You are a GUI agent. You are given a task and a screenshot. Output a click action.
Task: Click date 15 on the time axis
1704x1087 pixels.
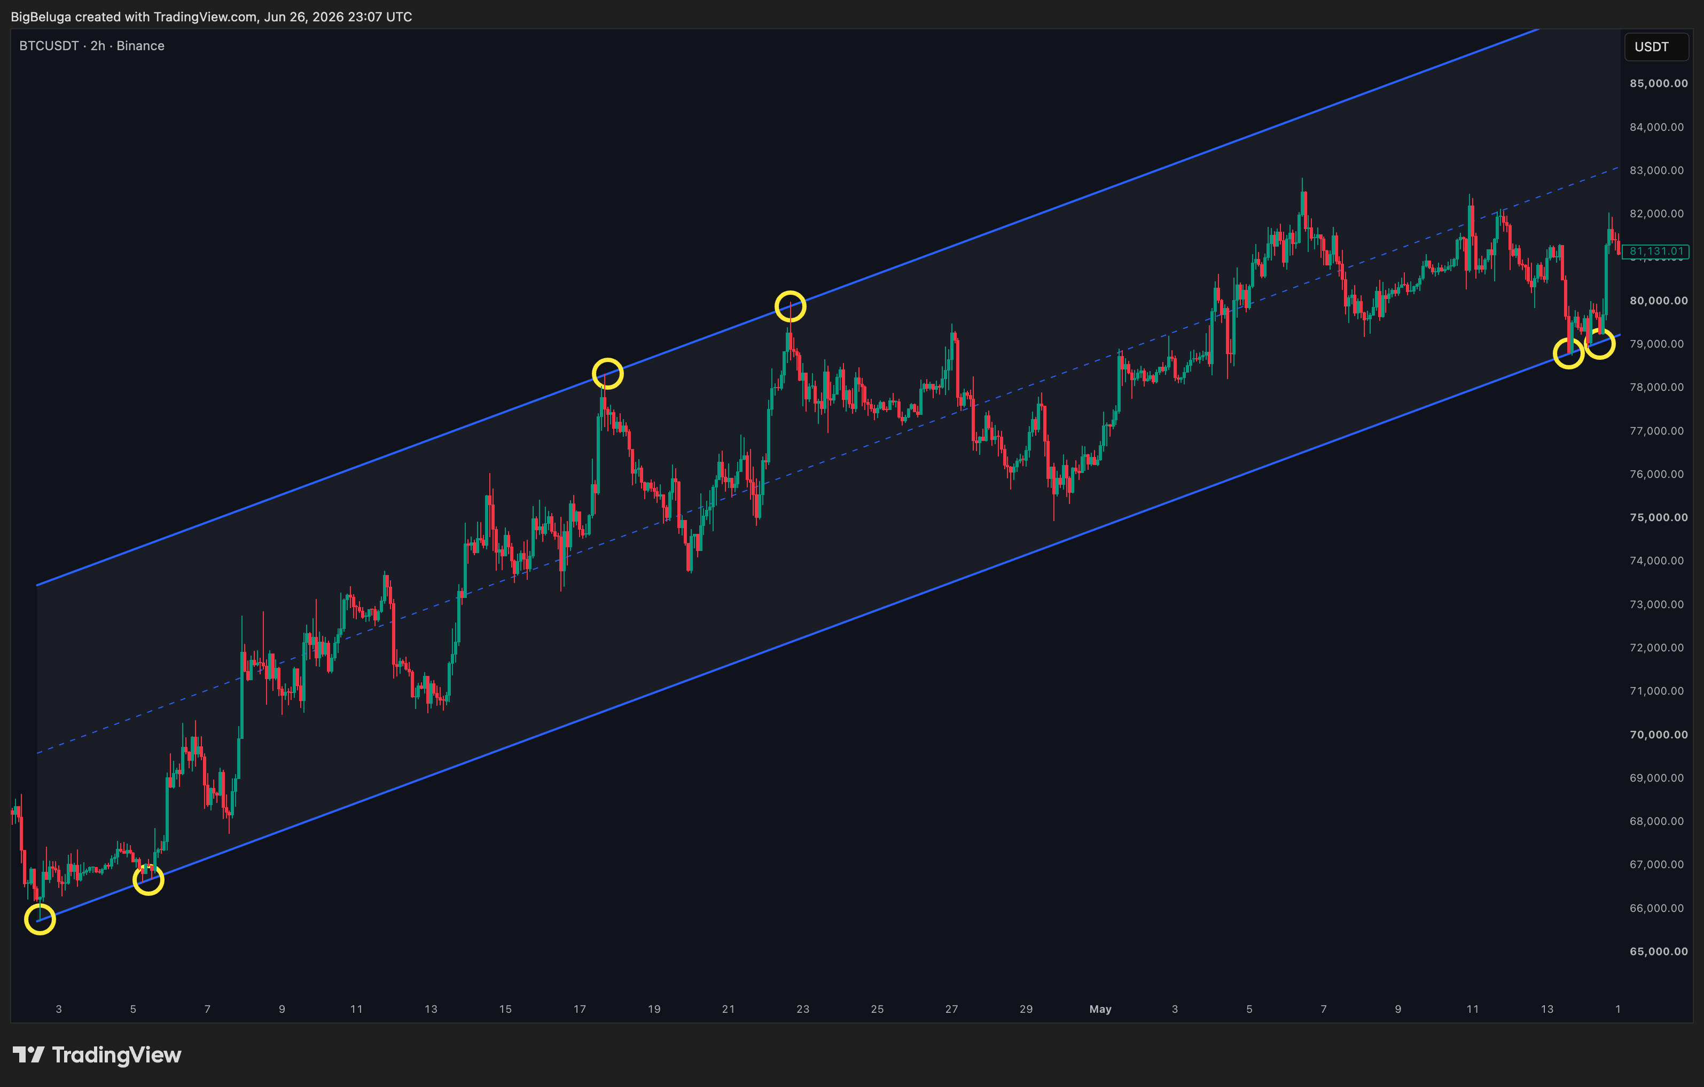(x=505, y=1009)
